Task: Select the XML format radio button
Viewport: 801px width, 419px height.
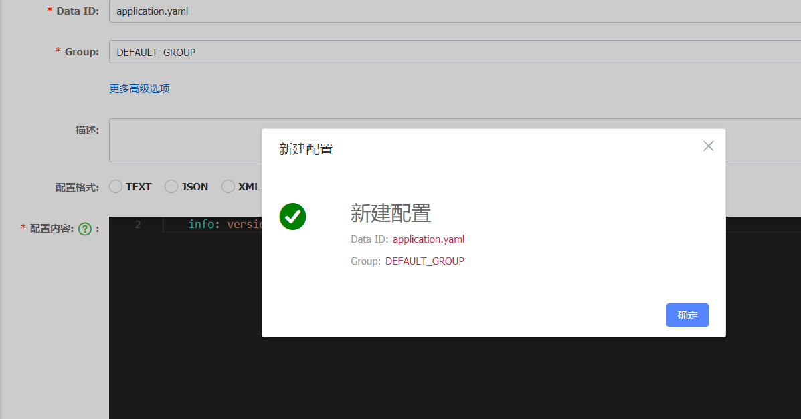Action: [228, 187]
